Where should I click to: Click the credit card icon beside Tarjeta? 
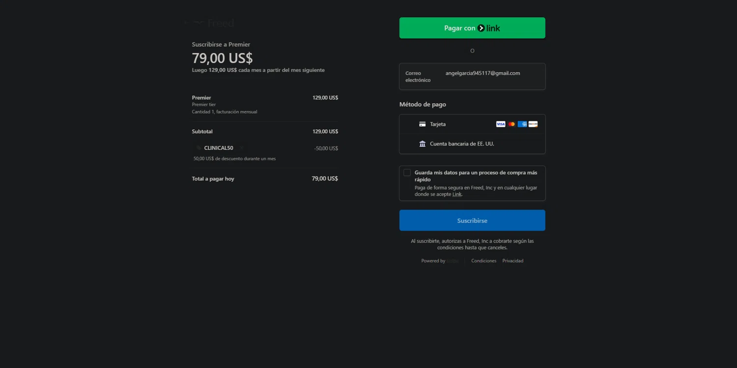coord(422,124)
